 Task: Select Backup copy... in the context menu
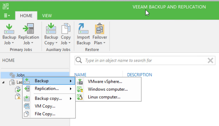click(x=49, y=99)
